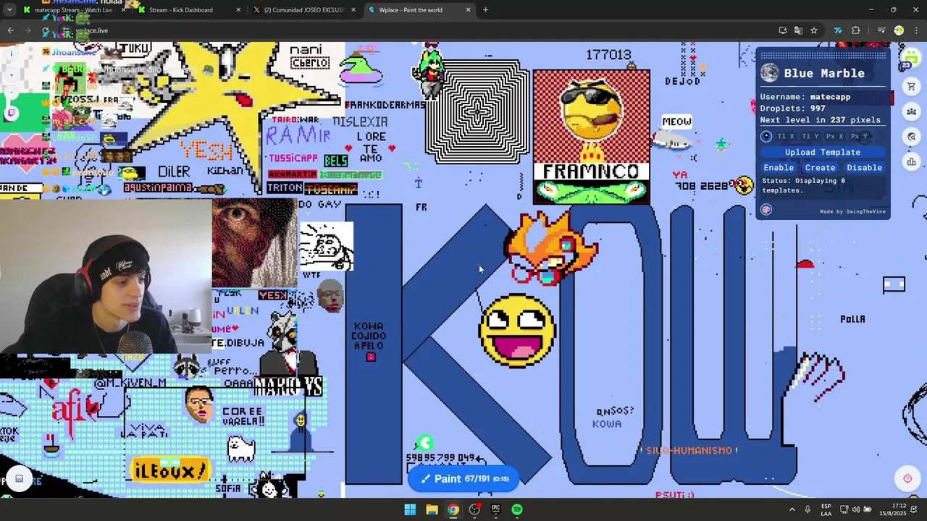Open volume and network tray icons
This screenshot has height=521, width=927.
(855, 509)
